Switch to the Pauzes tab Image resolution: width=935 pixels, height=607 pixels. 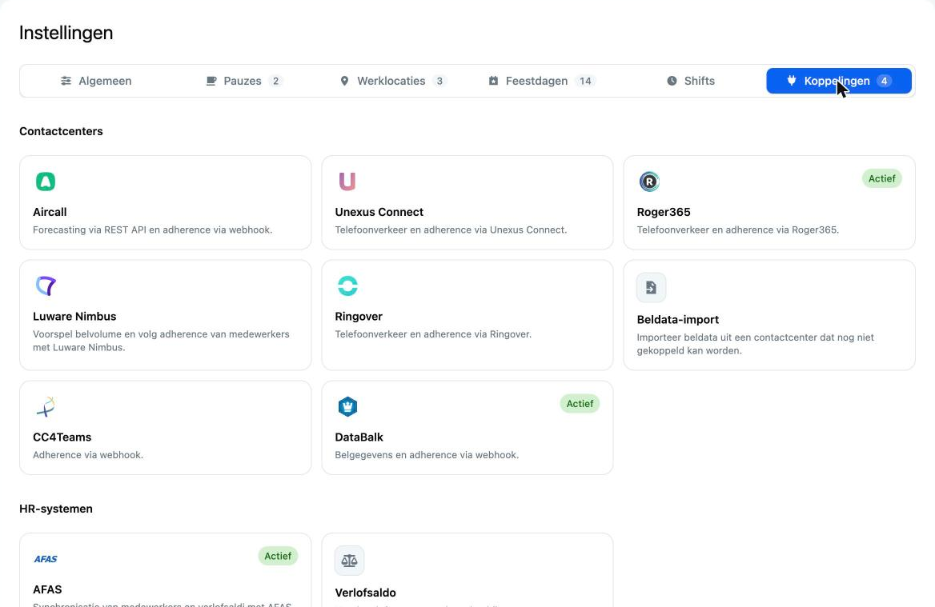(243, 81)
